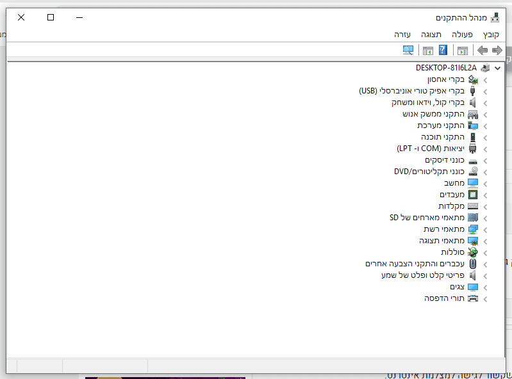
Task: Expand the מתאמי רשת node
Action: (x=486, y=230)
